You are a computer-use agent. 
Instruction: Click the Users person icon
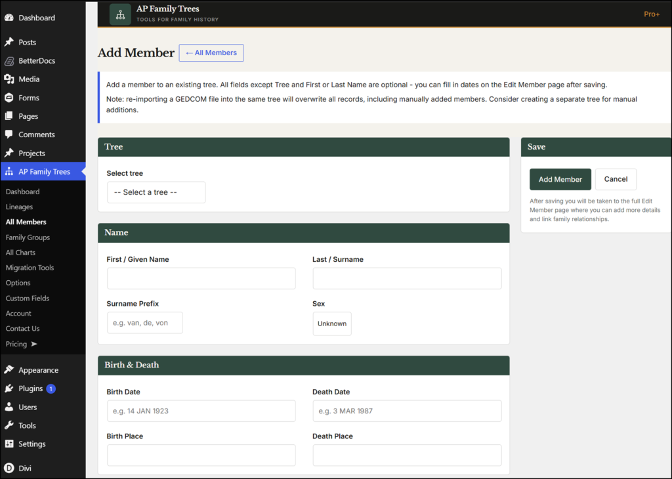click(x=9, y=407)
